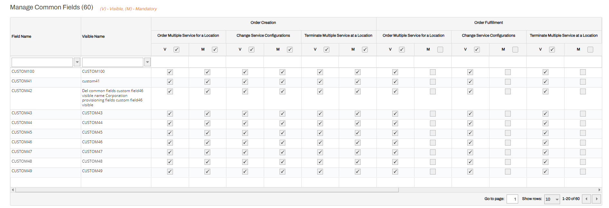Click Order Creation group header
609x208 pixels.
(x=263, y=23)
